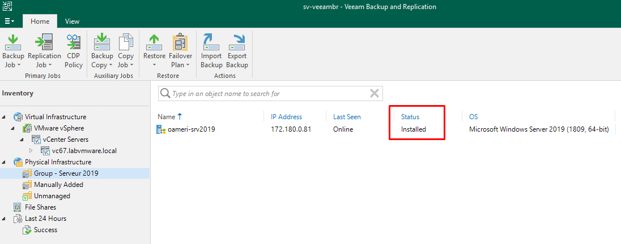This screenshot has height=244, width=621.
Task: Sort by the Last Seen column header
Action: (x=347, y=117)
